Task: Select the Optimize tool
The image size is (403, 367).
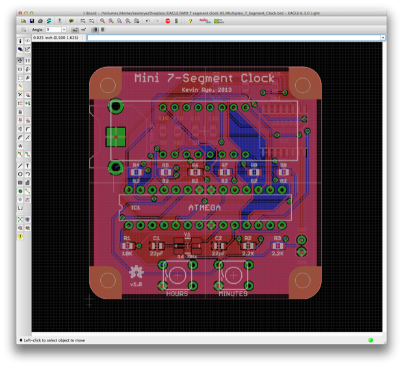Action: tap(27, 137)
